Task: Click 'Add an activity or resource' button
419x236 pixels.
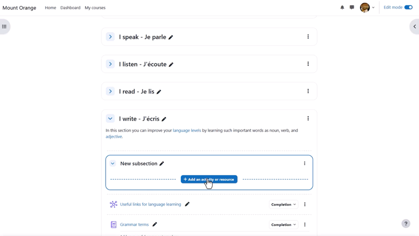Action: click(209, 179)
